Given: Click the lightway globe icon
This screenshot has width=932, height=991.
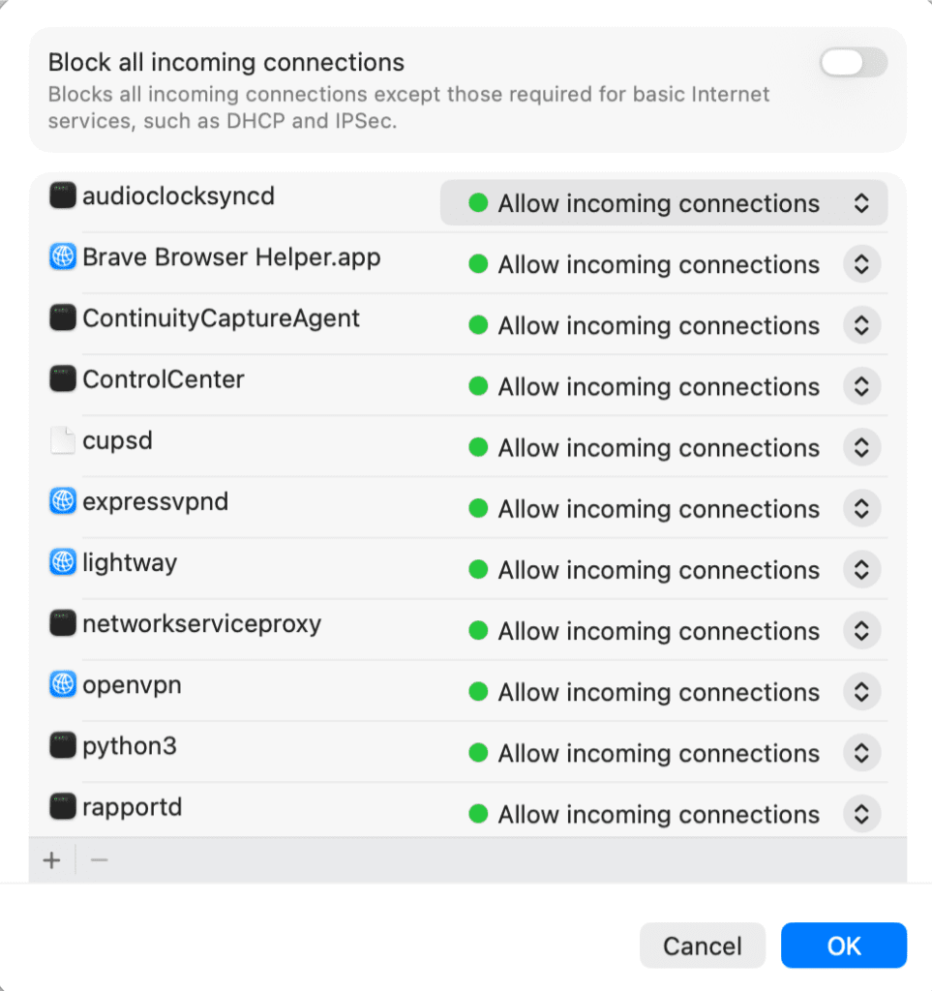Looking at the screenshot, I should click(x=63, y=562).
